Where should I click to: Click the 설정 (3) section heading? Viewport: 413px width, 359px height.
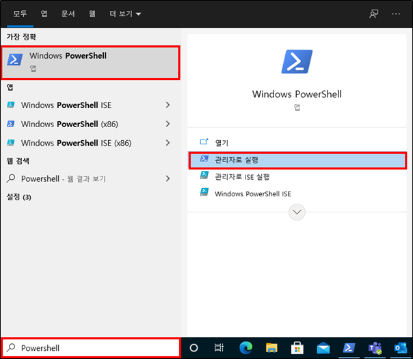pyautogui.click(x=18, y=197)
